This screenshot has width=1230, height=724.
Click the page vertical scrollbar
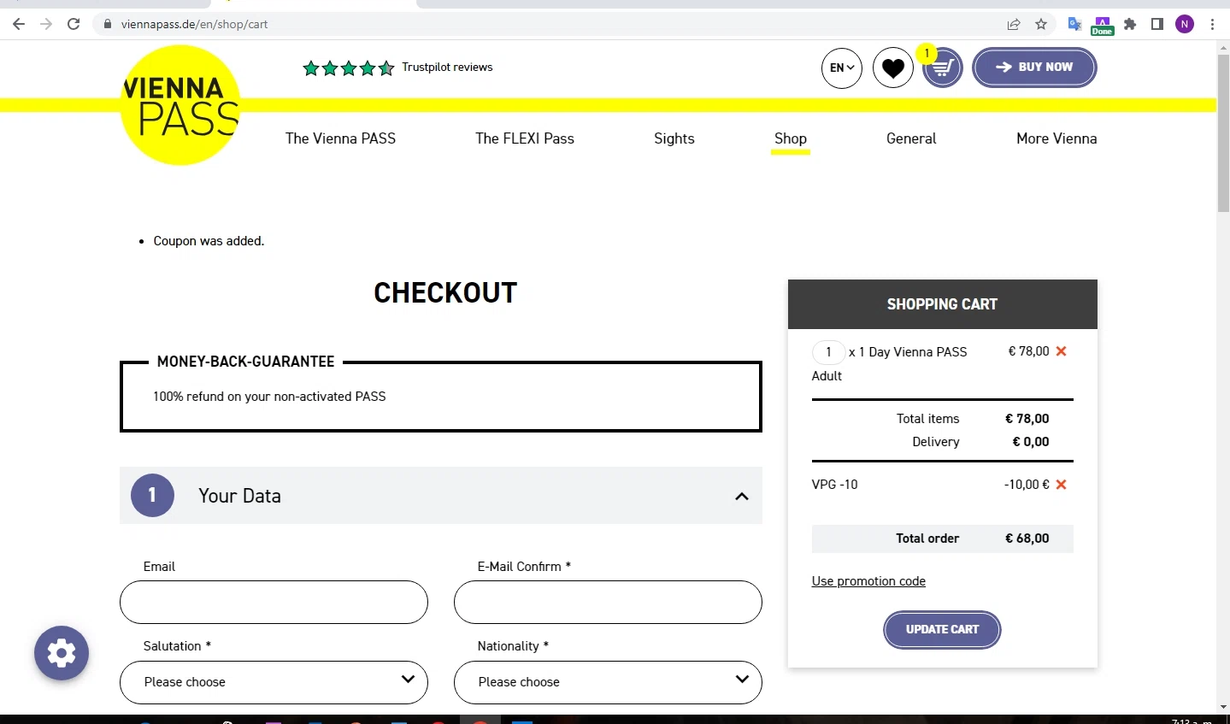point(1223,132)
